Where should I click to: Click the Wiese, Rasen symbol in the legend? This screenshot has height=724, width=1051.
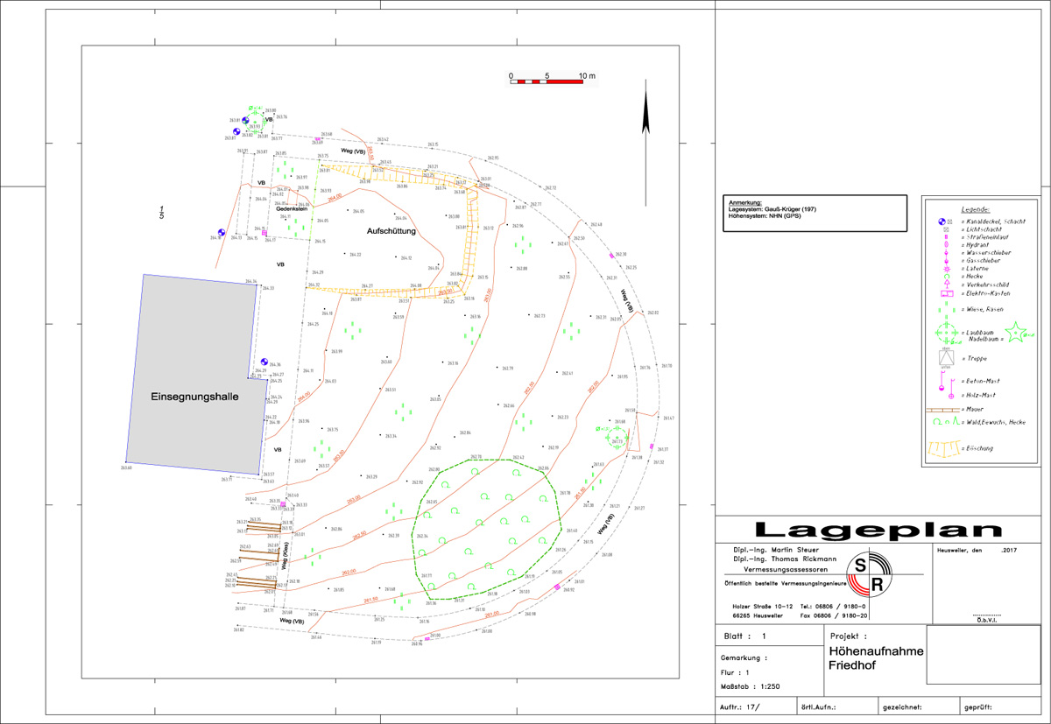pos(947,309)
